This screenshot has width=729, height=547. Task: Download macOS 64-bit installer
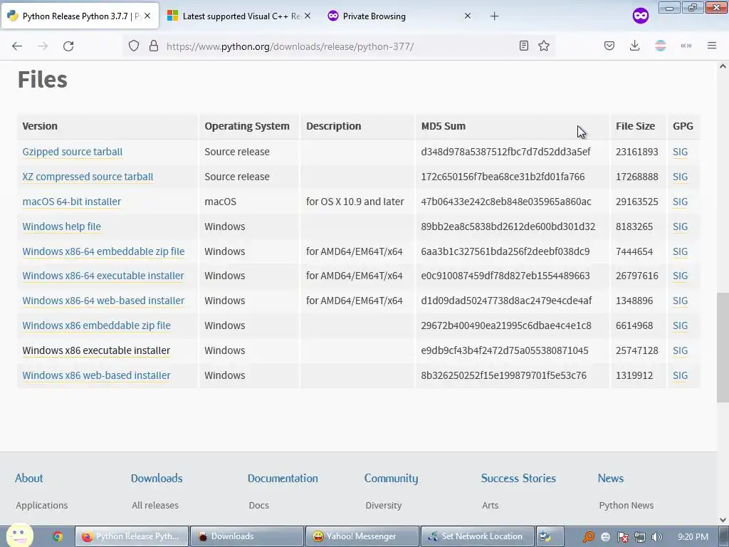coord(72,202)
